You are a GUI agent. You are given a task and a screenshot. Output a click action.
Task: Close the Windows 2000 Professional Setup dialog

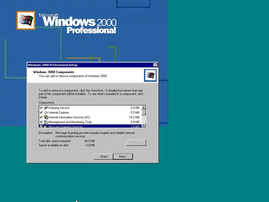tap(155, 65)
